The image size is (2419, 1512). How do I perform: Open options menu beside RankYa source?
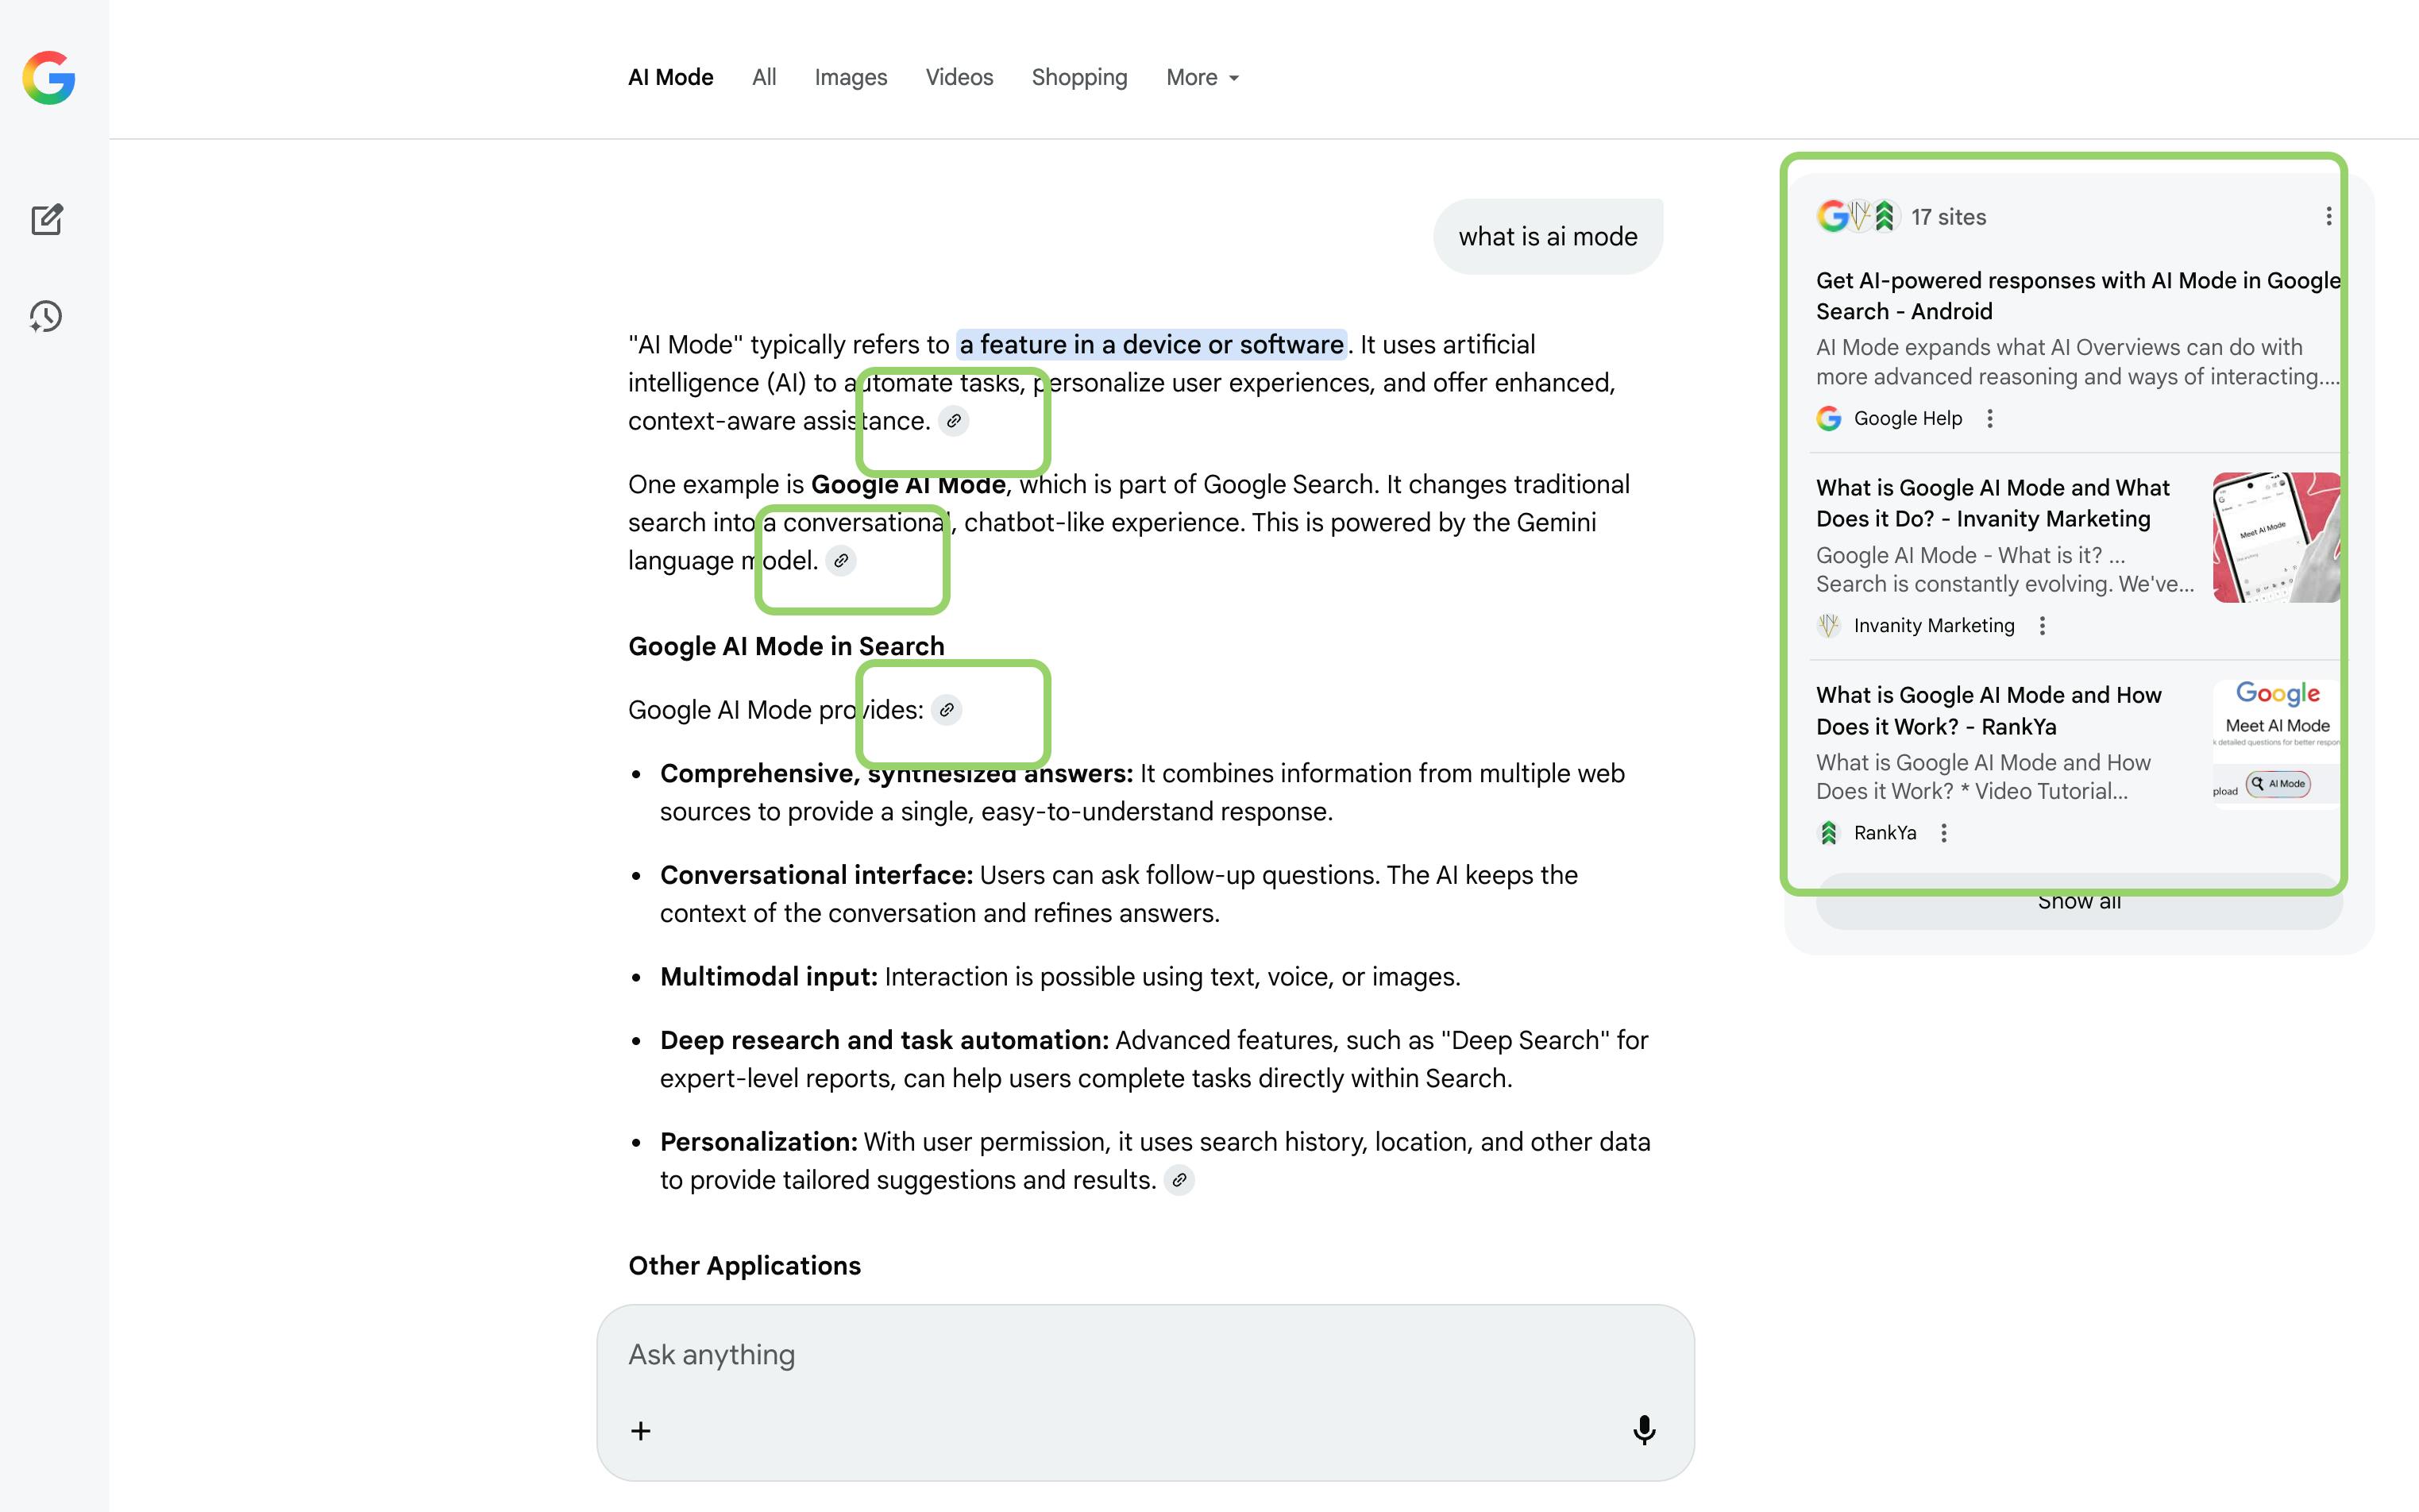(x=1944, y=833)
